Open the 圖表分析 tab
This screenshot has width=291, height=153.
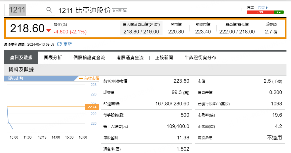point(53,58)
